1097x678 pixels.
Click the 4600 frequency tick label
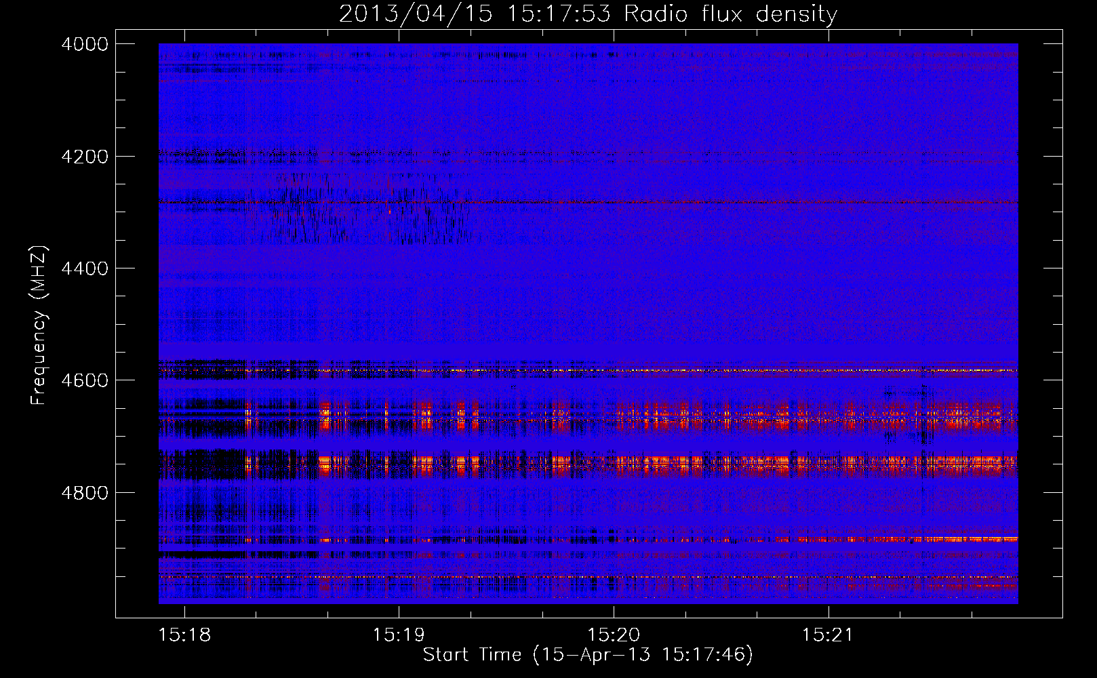[85, 380]
